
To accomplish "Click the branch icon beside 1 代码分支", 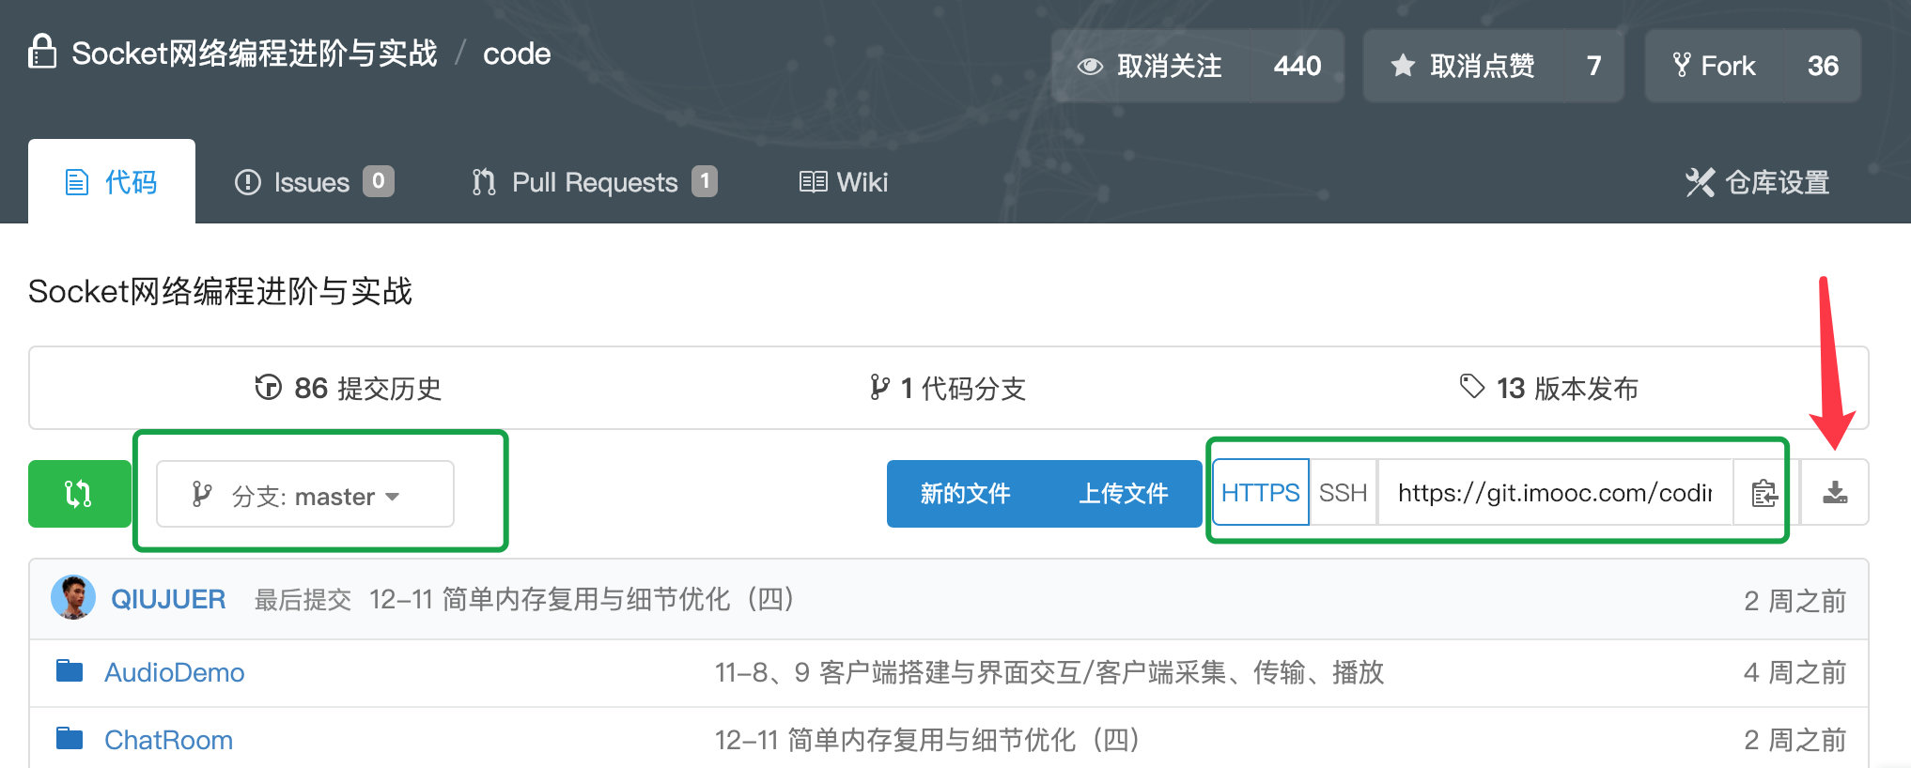I will point(879,388).
